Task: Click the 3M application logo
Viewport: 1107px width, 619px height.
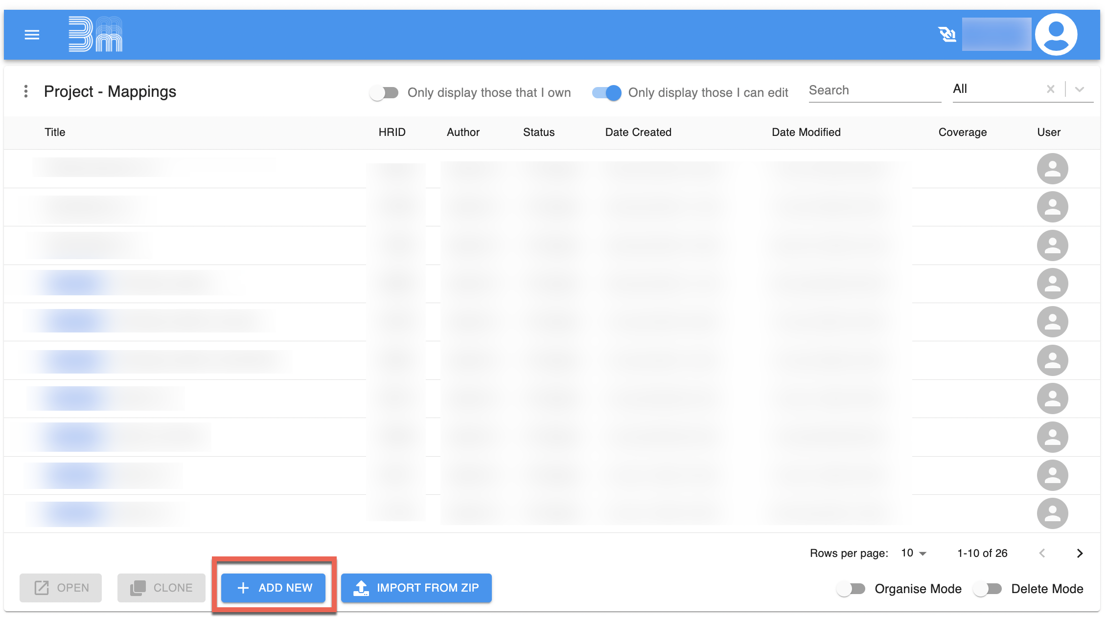Action: 95,34
